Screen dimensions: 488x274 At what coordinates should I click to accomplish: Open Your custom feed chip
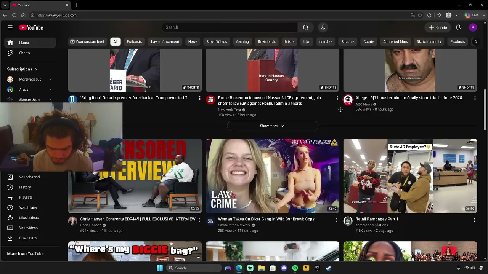click(x=87, y=41)
